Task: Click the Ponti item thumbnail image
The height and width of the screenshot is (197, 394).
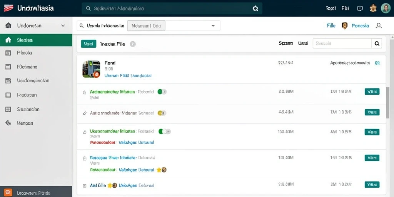Action: pyautogui.click(x=92, y=69)
